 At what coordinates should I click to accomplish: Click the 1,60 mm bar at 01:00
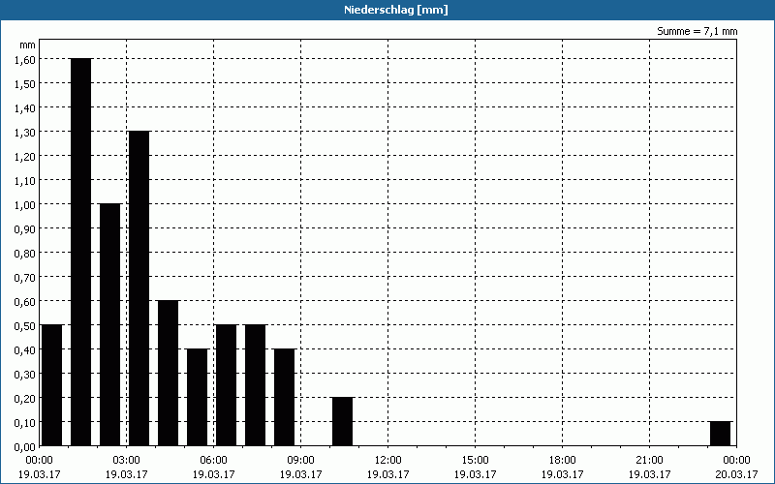point(81,252)
